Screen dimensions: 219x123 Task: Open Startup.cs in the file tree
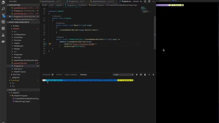(18, 69)
